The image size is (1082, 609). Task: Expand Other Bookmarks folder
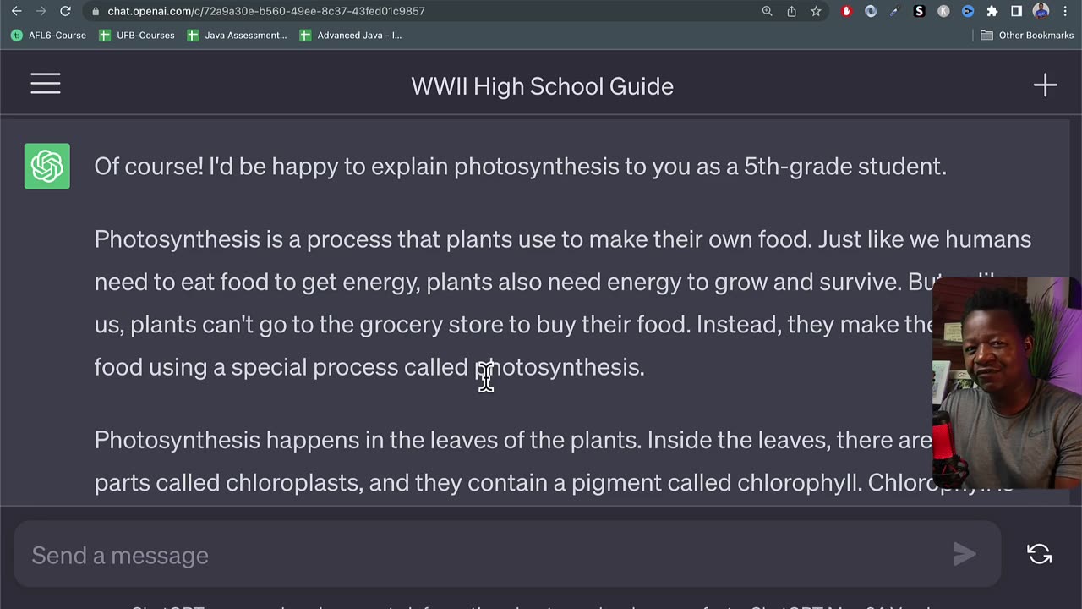point(1027,36)
